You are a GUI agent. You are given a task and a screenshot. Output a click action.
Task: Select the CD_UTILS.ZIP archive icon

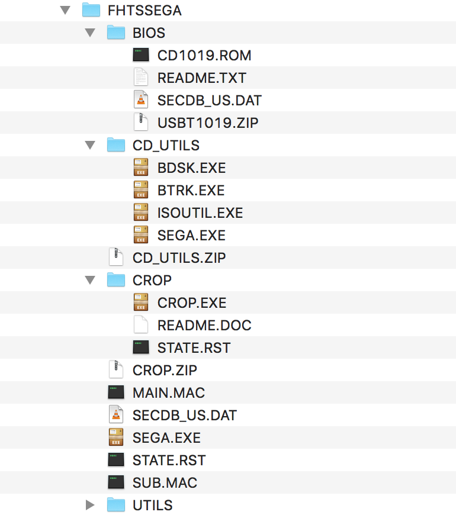pos(116,257)
